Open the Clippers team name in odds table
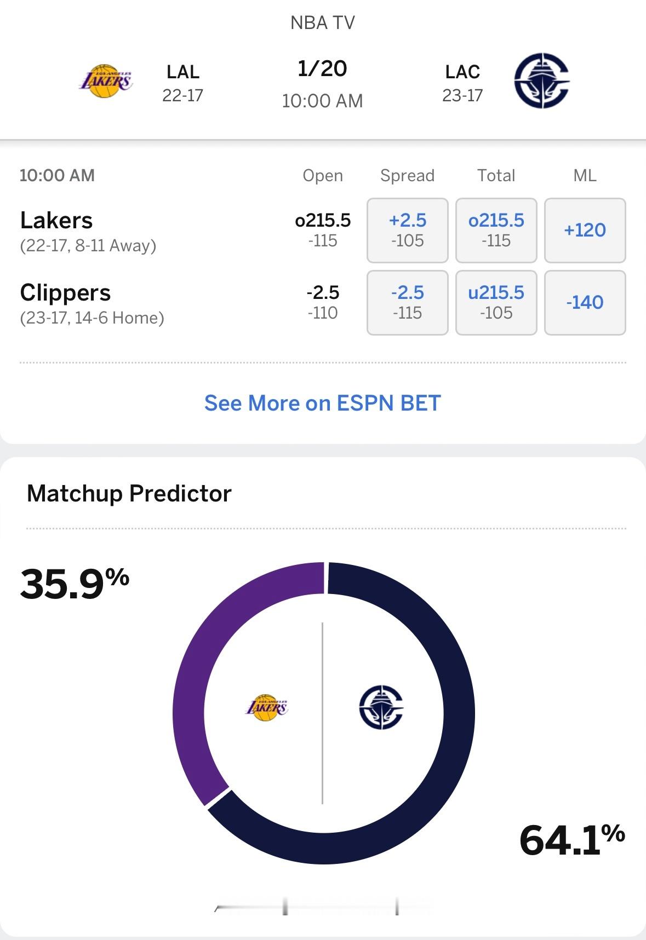Screen dimensions: 646x940 click(65, 293)
